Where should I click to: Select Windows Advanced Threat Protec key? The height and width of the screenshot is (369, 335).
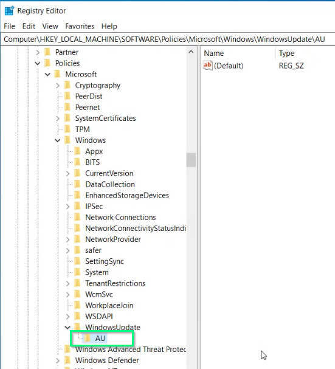[x=131, y=349]
